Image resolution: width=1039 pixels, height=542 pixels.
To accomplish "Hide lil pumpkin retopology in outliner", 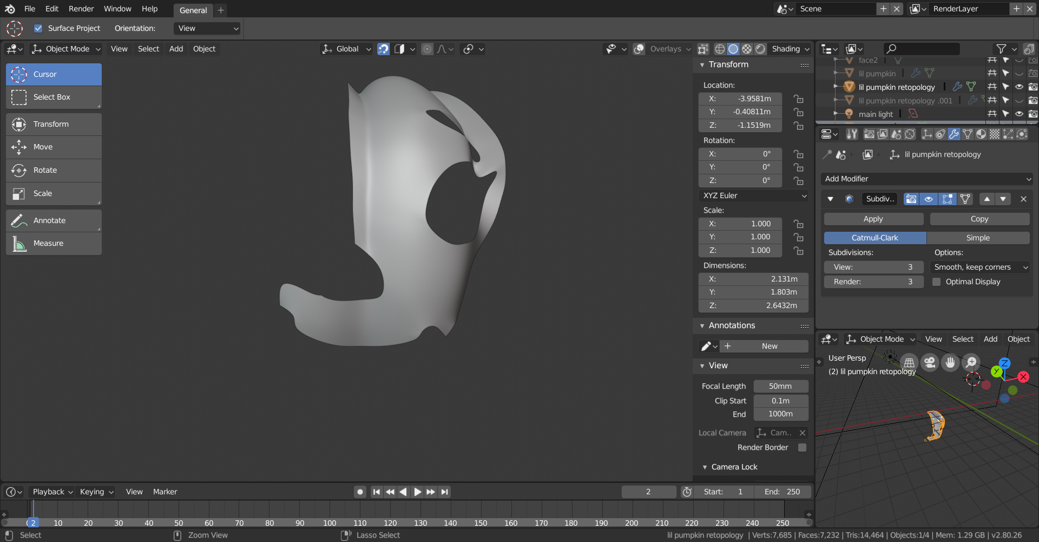I will click(1019, 87).
